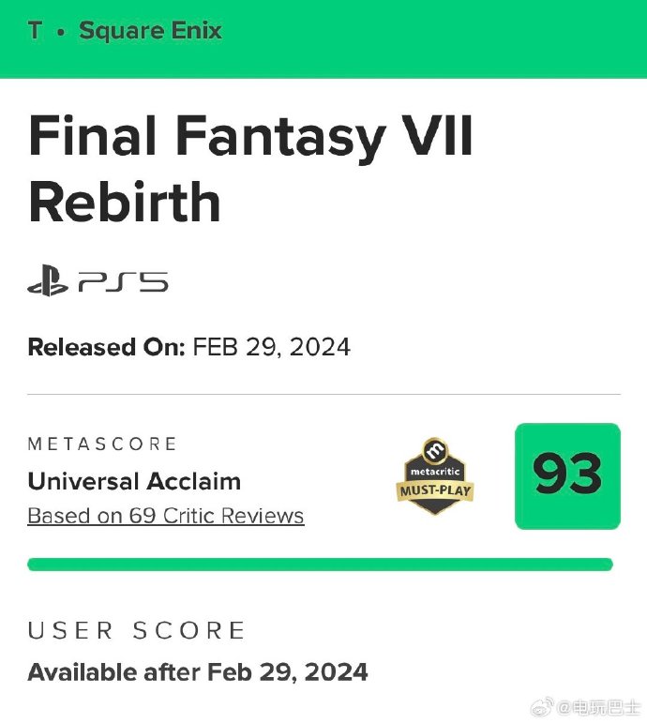Click the Released On label
The height and width of the screenshot is (723, 647).
click(x=107, y=347)
